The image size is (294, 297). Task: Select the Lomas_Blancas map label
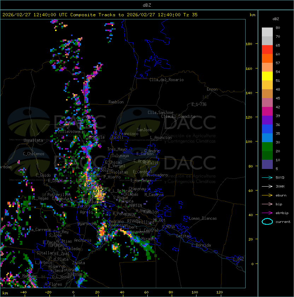(x=203, y=218)
